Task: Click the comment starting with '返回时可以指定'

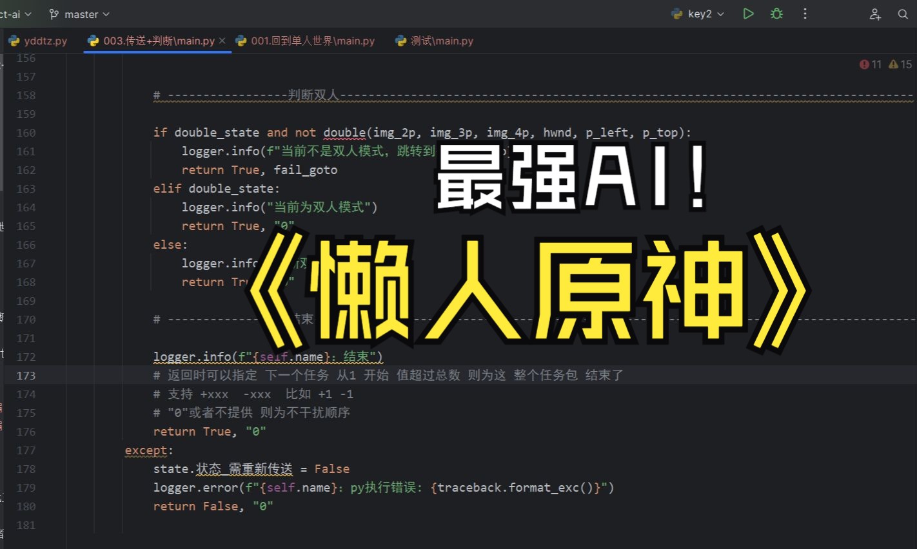Action: pos(388,375)
